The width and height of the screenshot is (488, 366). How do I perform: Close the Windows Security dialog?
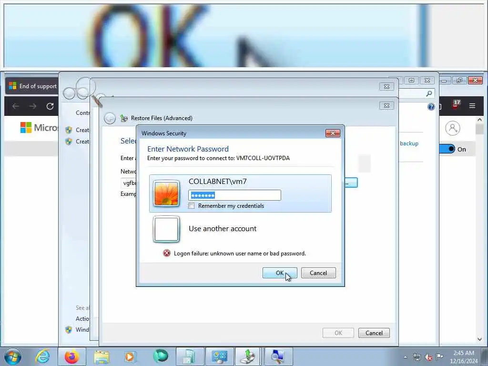[x=333, y=133]
